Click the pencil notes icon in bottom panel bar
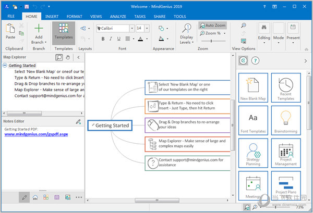The height and width of the screenshot is (213, 313). point(25,197)
